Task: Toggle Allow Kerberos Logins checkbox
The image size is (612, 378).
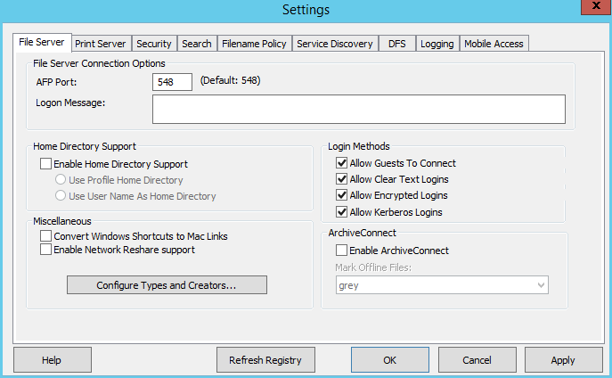Action: coord(342,212)
